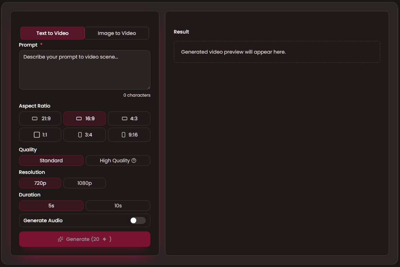Screen dimensions: 400x267
Task: Choose the 5s duration option
Action: [x=51, y=206]
